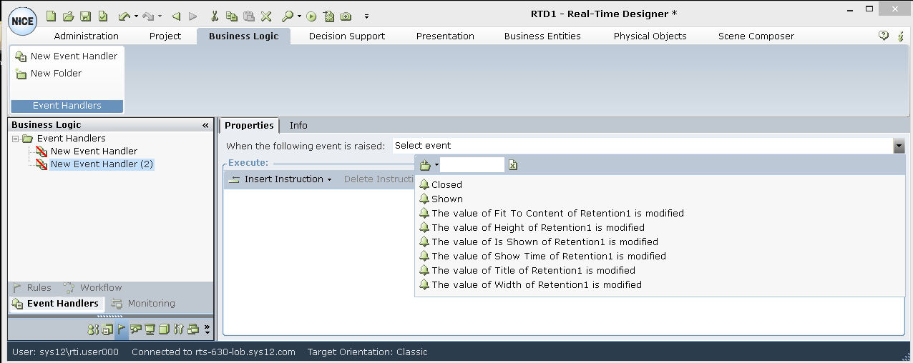Click the event filter text field
913x363 pixels.
[472, 165]
